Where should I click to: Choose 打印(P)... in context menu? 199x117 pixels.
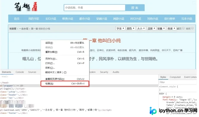65,63
